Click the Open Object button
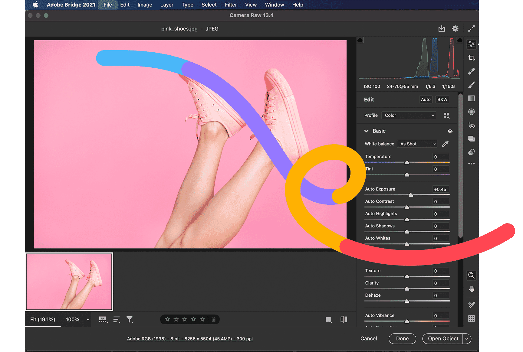The height and width of the screenshot is (352, 523). coord(442,338)
